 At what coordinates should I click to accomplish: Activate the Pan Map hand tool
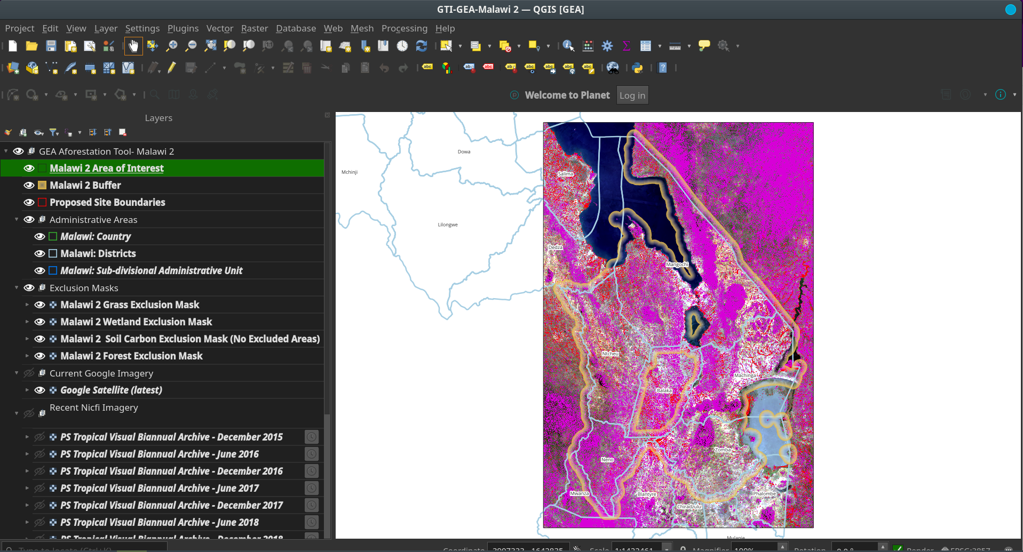tap(133, 46)
